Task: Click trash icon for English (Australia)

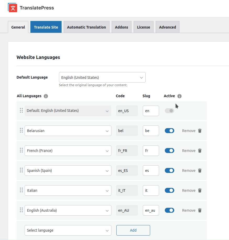Action: (200, 210)
